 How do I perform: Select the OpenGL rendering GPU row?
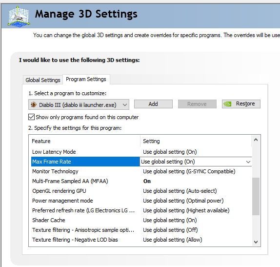141,191
